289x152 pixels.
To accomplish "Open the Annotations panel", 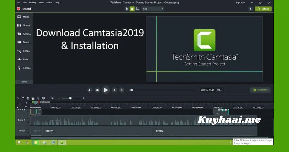I will [x=24, y=34].
